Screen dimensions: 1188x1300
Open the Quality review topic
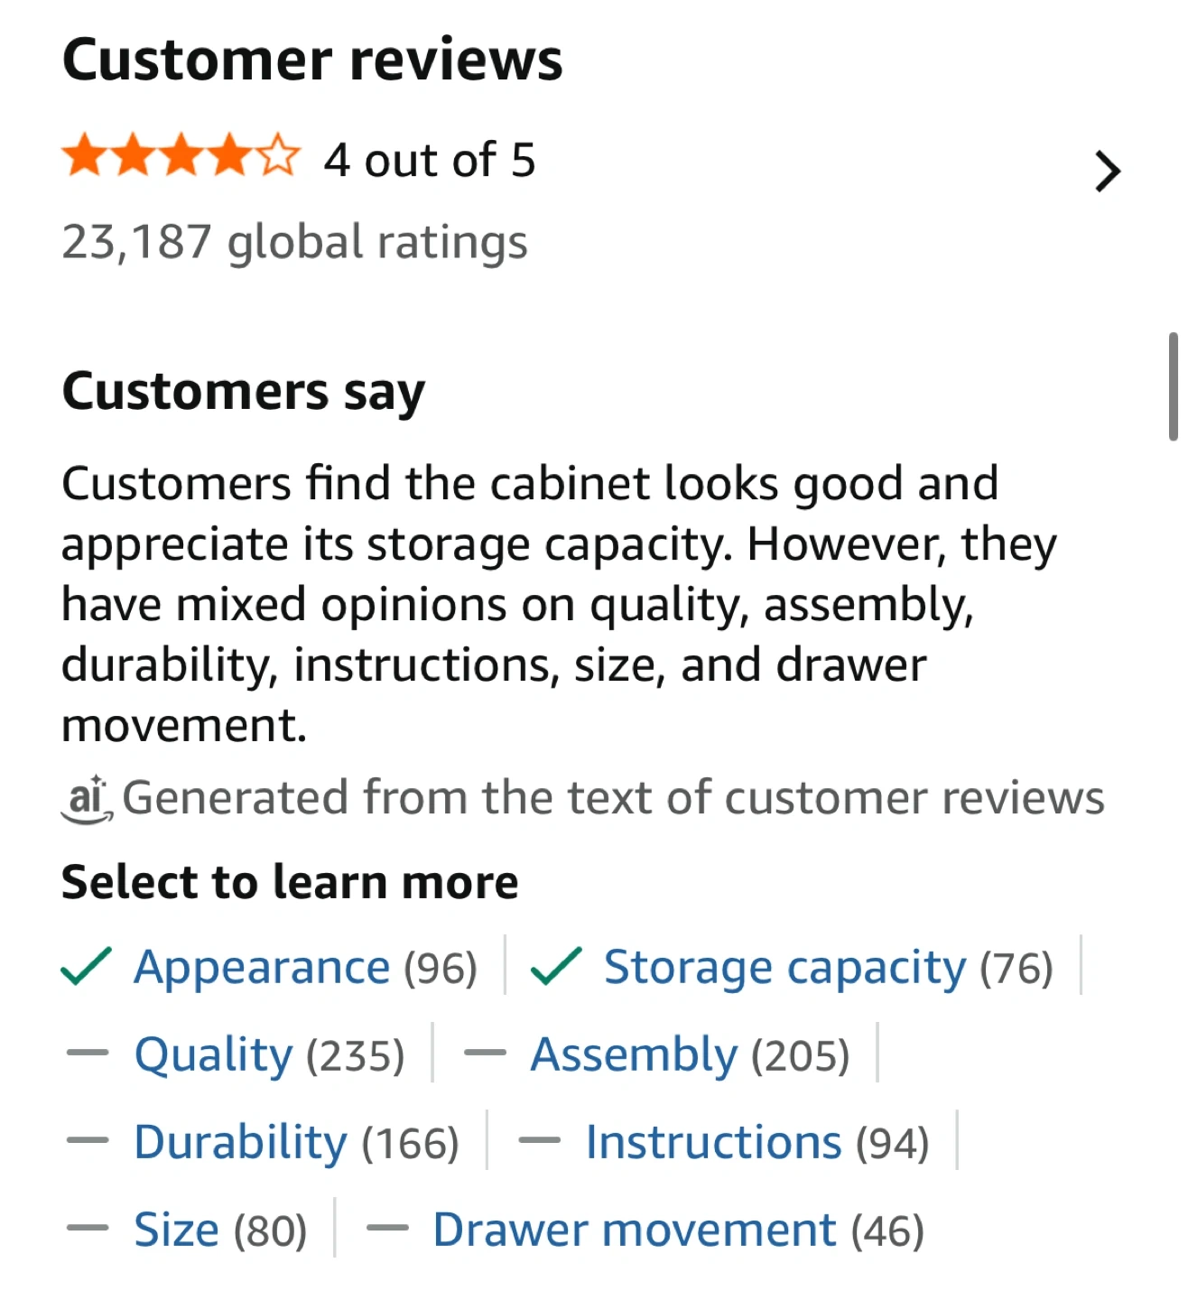214,1054
